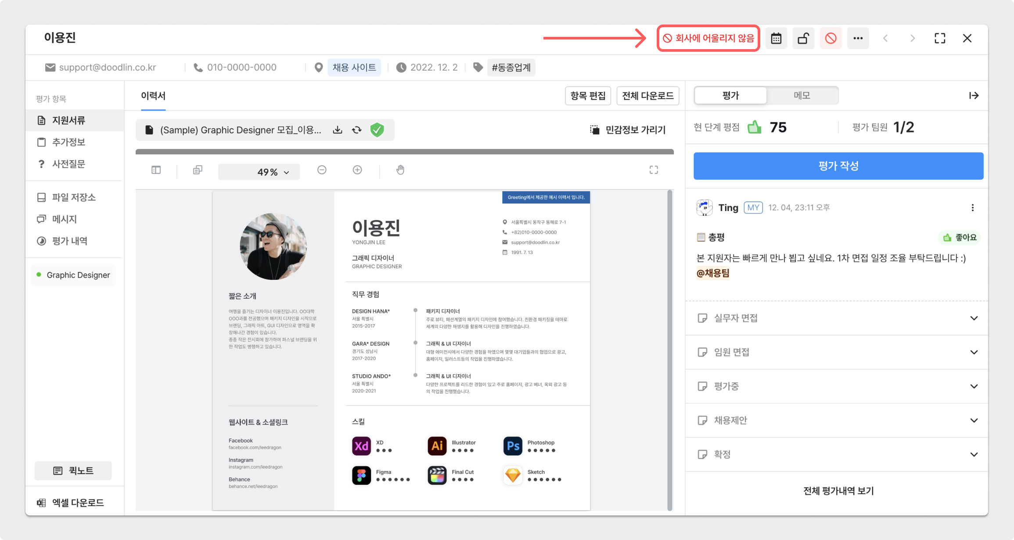Click the red reject candidate icon

830,39
